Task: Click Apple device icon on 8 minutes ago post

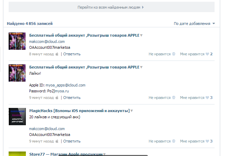Action: pos(57,54)
